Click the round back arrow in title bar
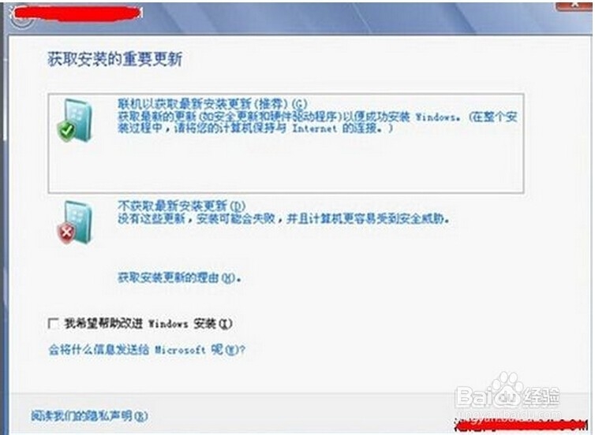 (23, 20)
